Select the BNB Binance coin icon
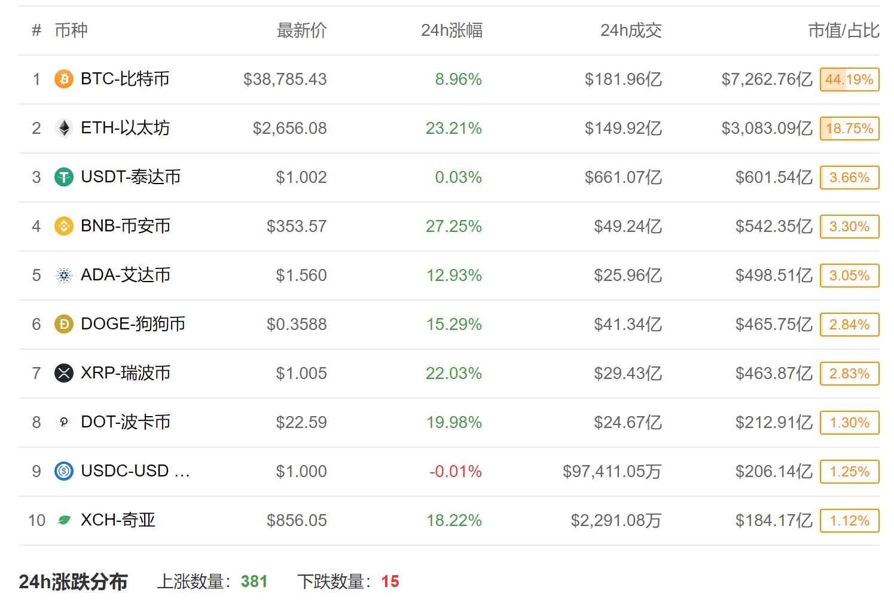 coord(63,226)
